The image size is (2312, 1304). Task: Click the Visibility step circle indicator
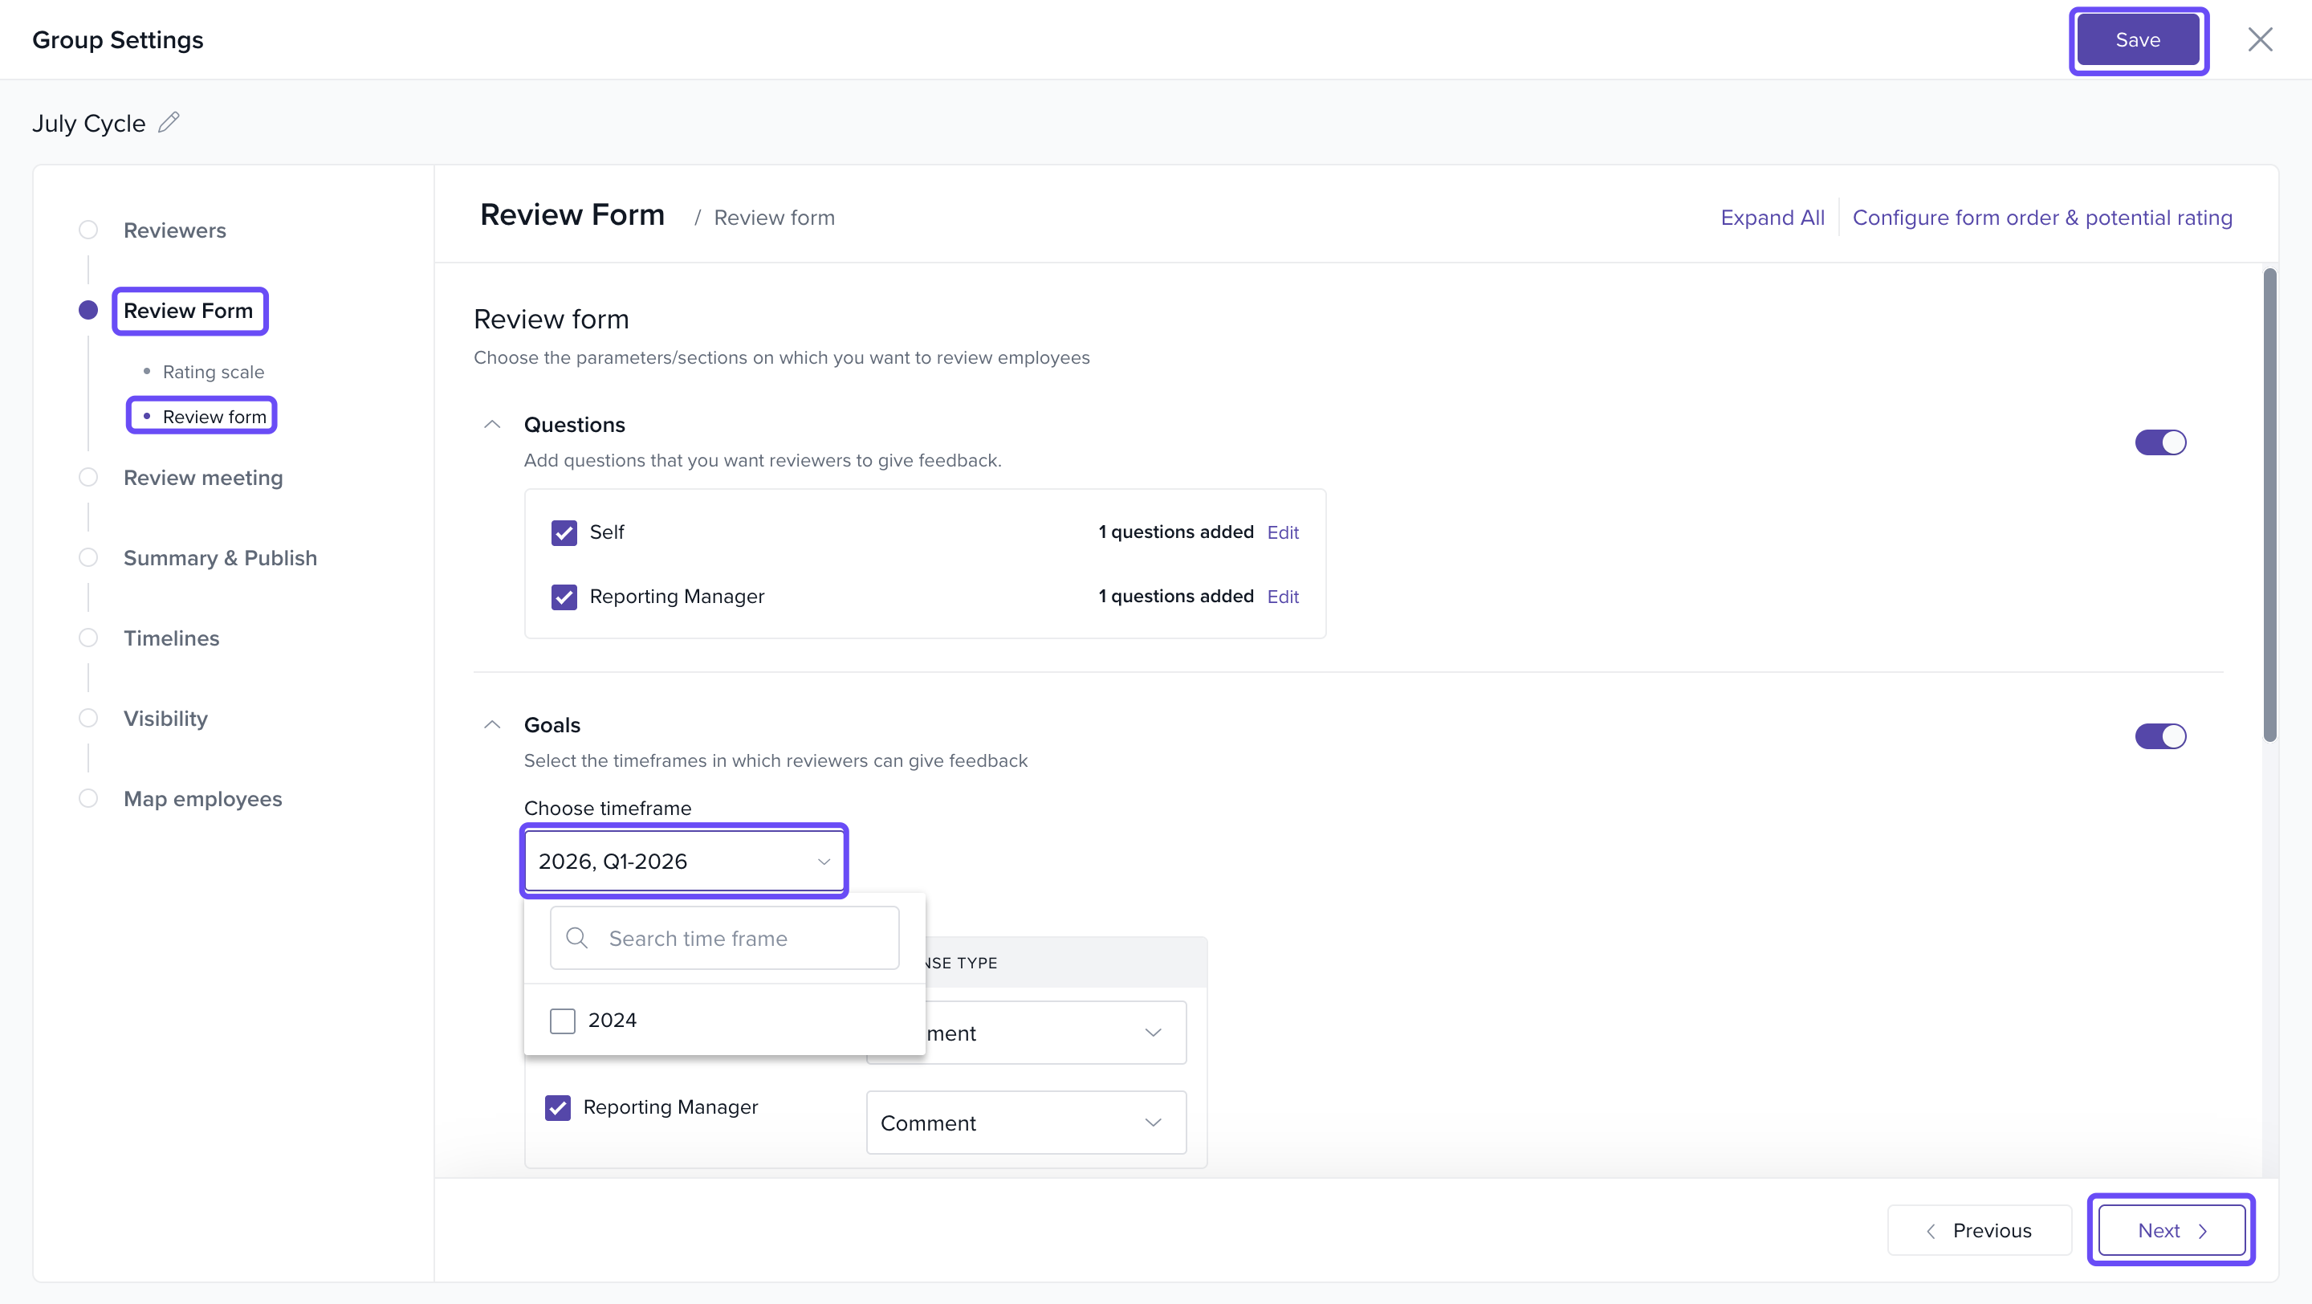pos(88,718)
